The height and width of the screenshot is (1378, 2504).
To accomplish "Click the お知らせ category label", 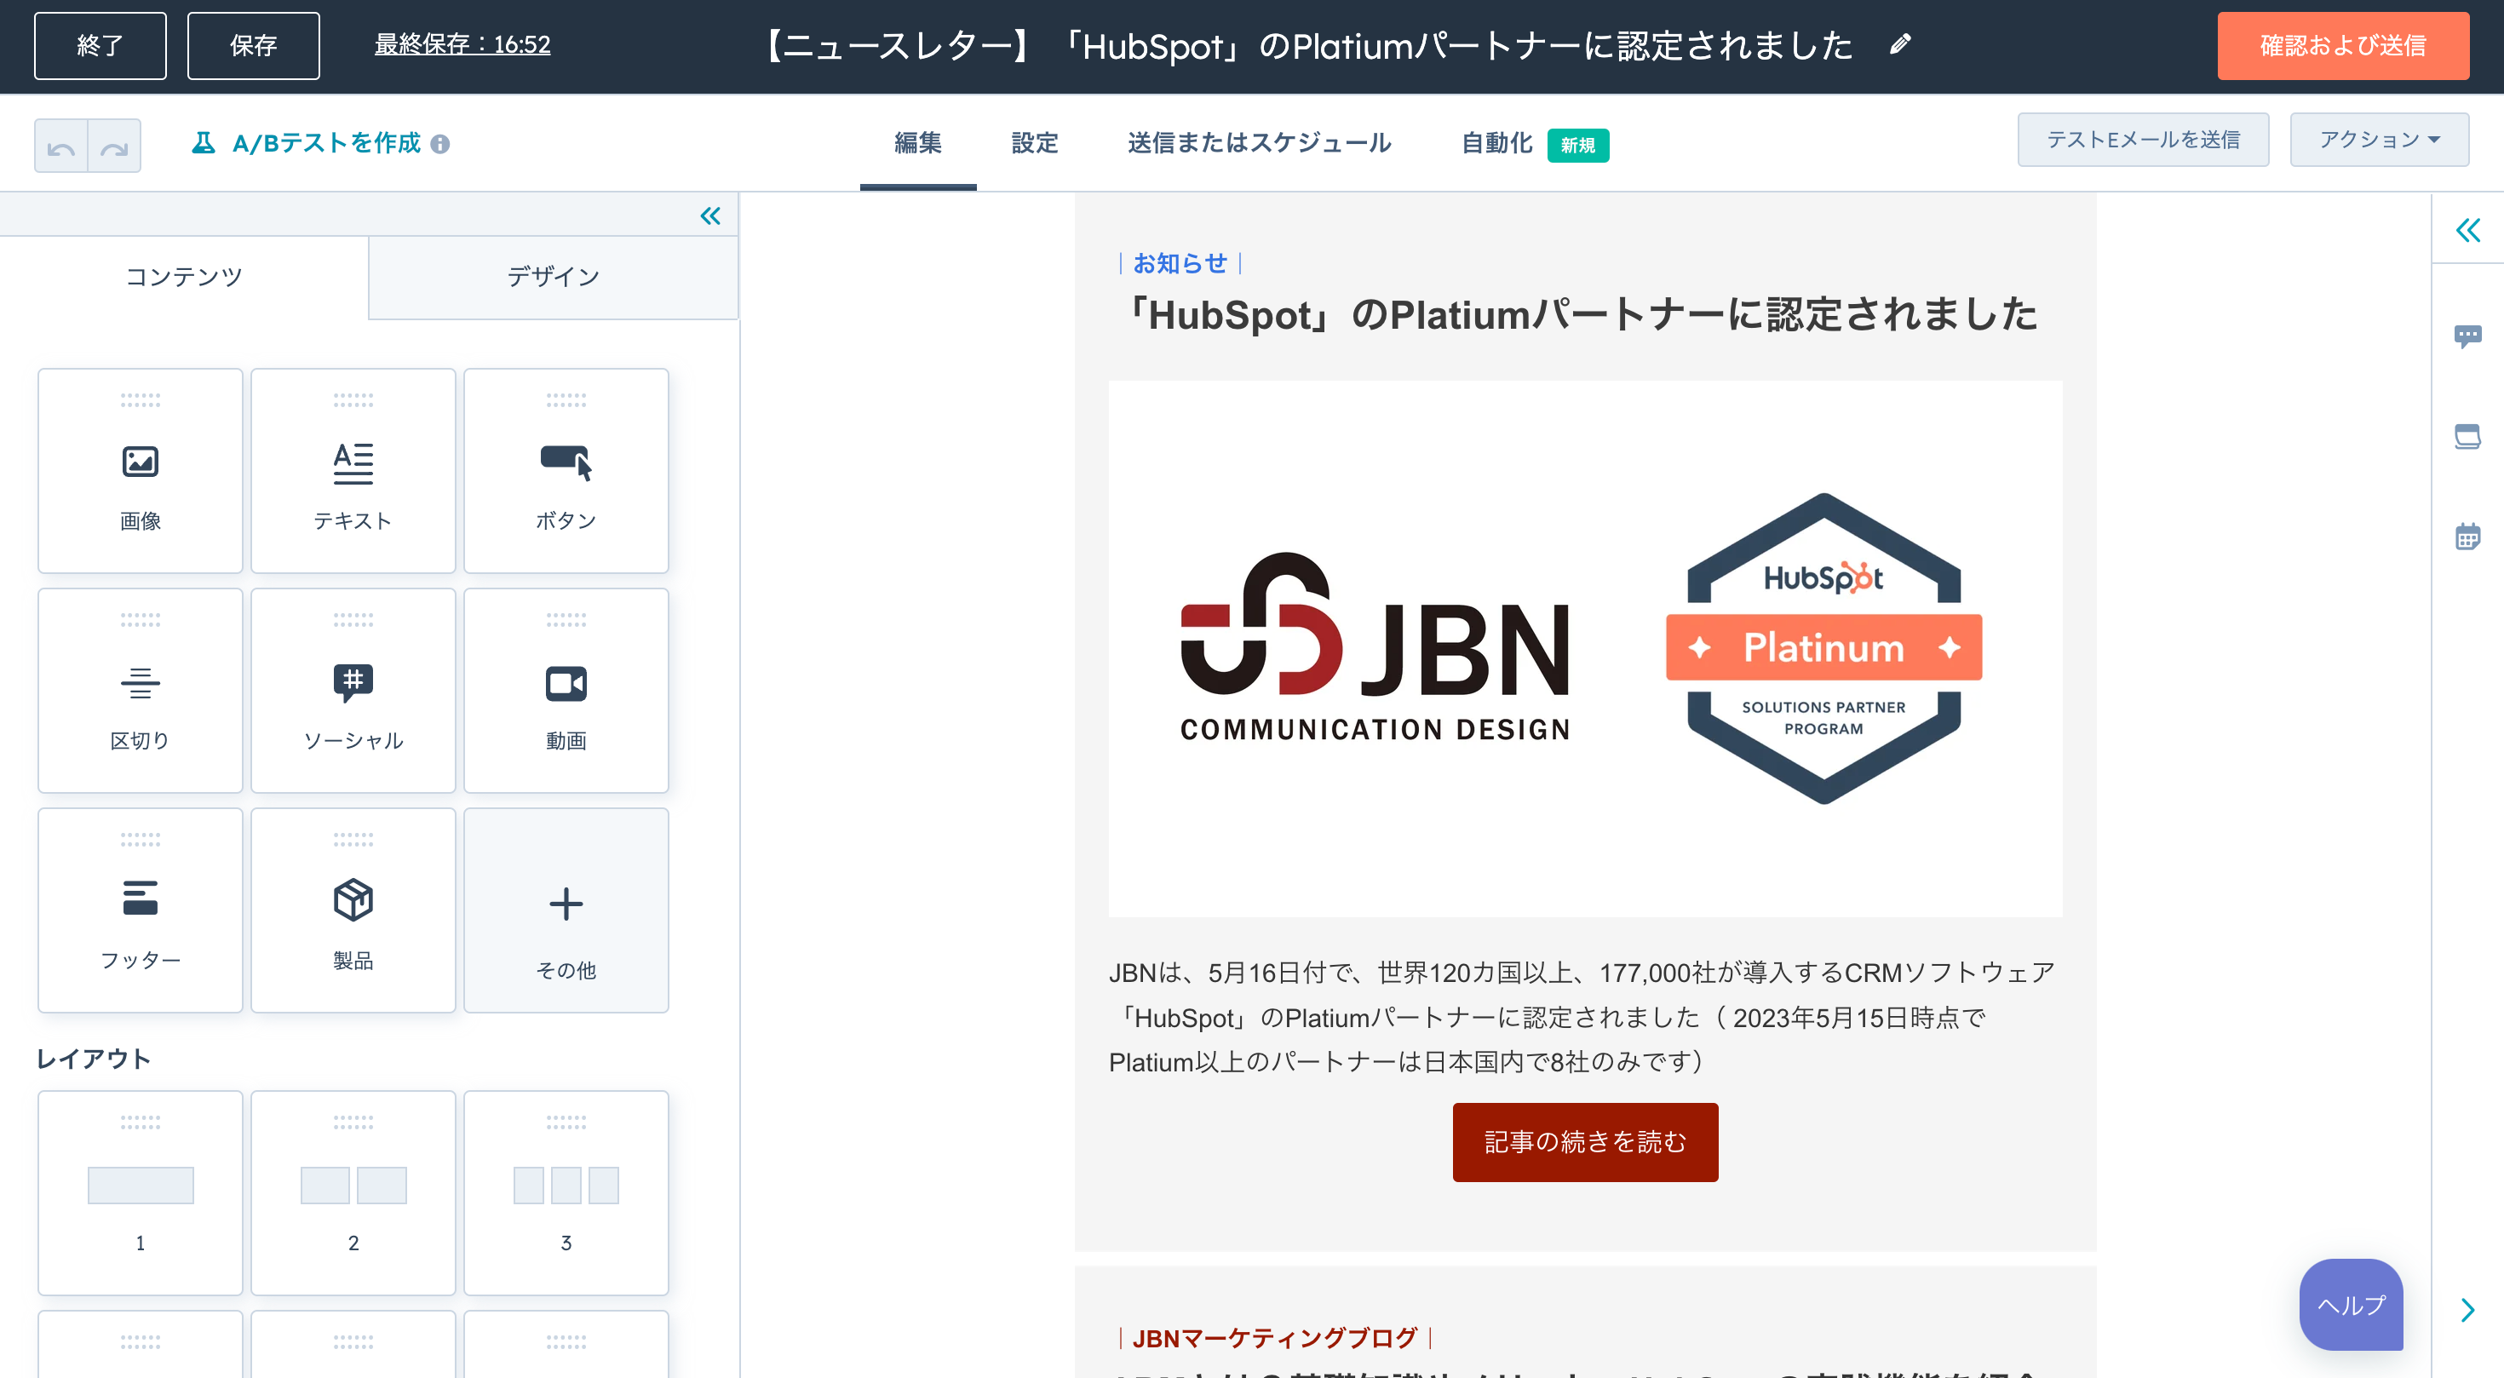I will [x=1180, y=263].
